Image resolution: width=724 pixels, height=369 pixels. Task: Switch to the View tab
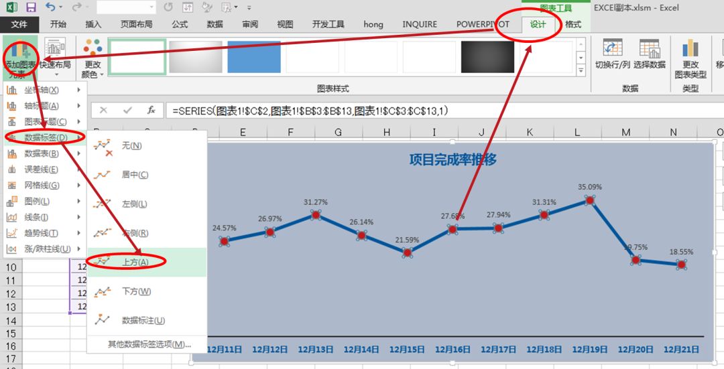point(285,25)
